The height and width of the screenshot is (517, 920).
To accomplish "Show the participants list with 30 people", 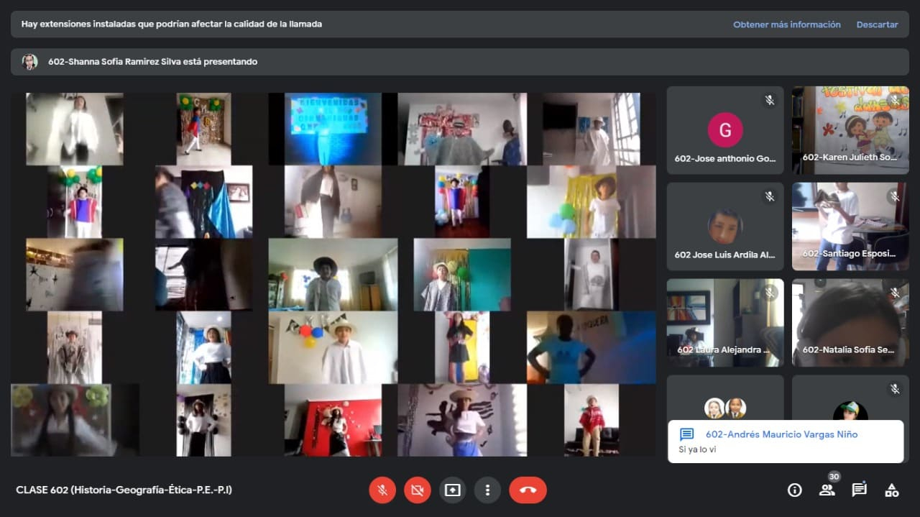I will (827, 490).
